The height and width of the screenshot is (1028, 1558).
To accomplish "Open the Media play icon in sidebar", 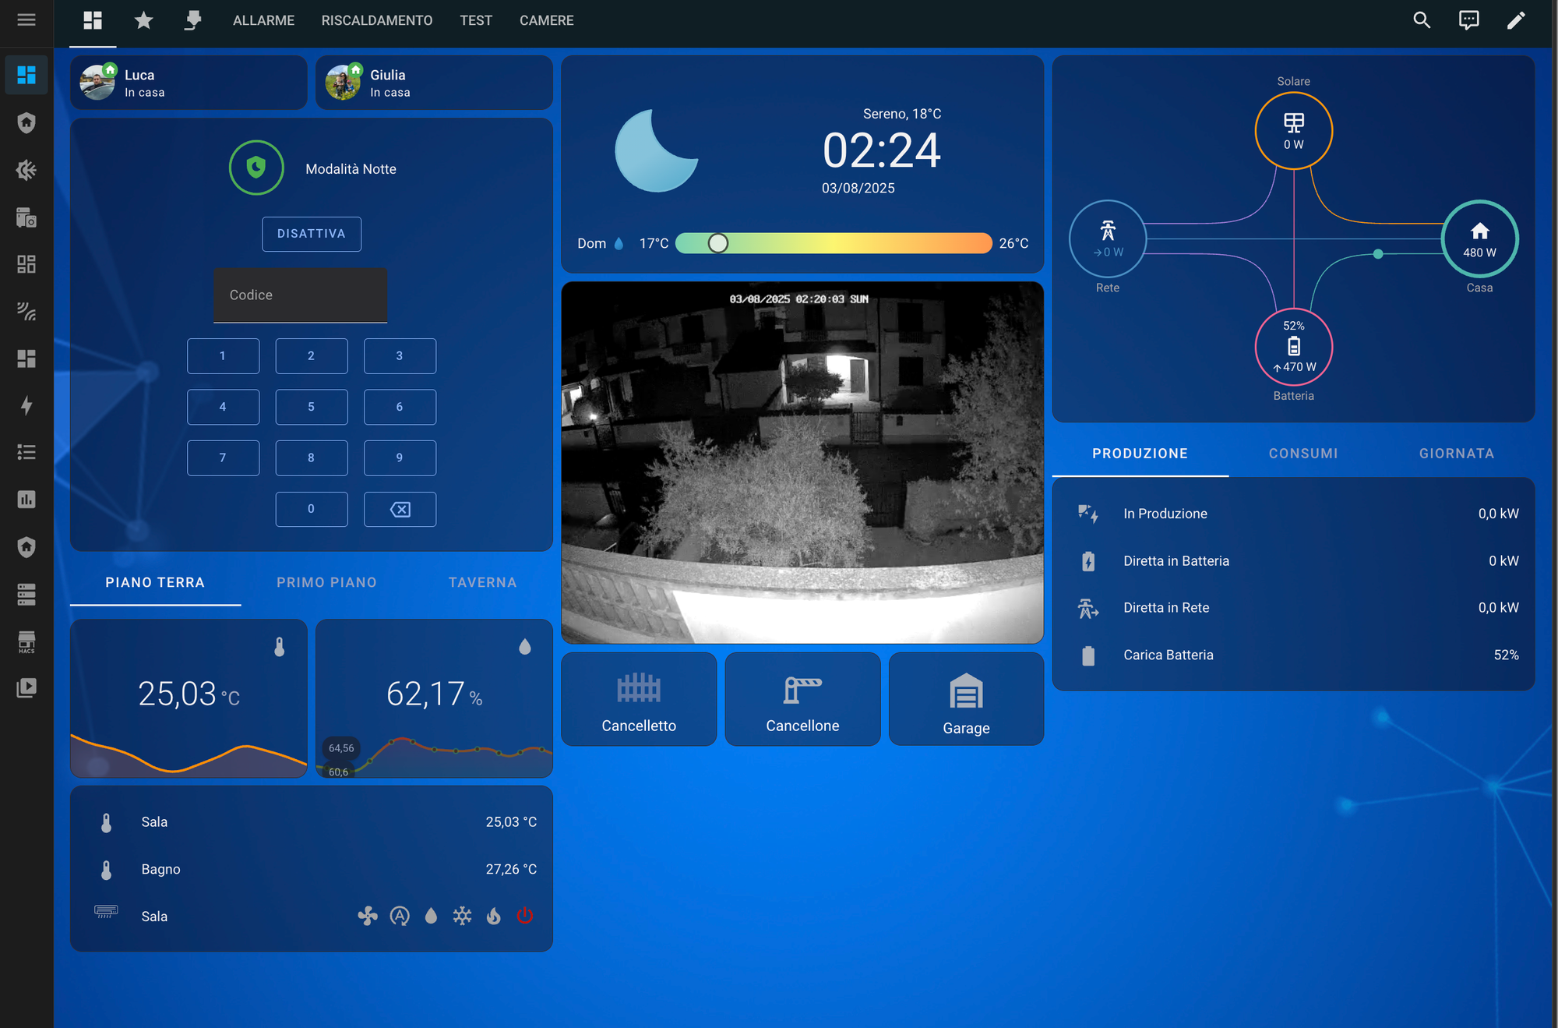I will (26, 688).
